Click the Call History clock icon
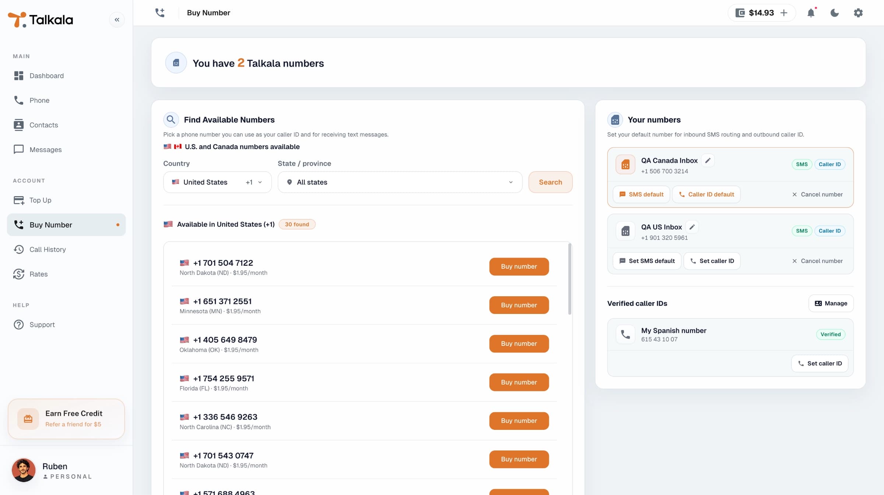The image size is (884, 495). coord(19,249)
